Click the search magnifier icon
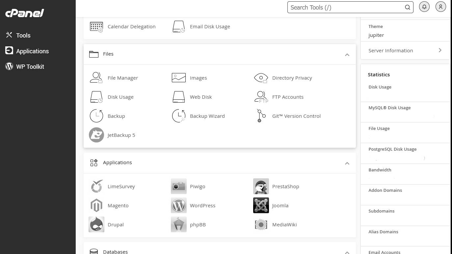452x254 pixels. click(x=407, y=7)
